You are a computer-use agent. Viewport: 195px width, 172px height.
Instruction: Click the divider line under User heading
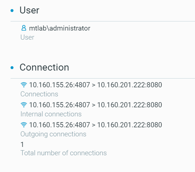coord(103,21)
